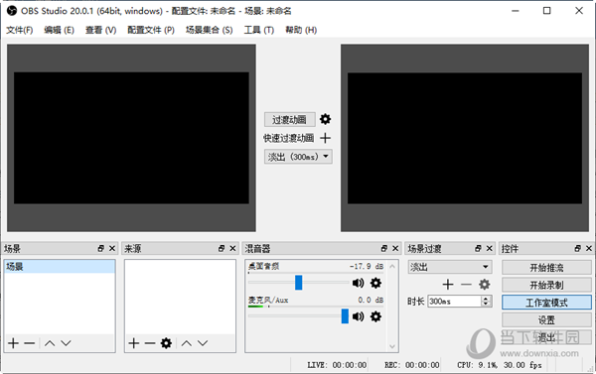The height and width of the screenshot is (374, 596).
Task: Click the 退出 exit button
Action: click(546, 337)
